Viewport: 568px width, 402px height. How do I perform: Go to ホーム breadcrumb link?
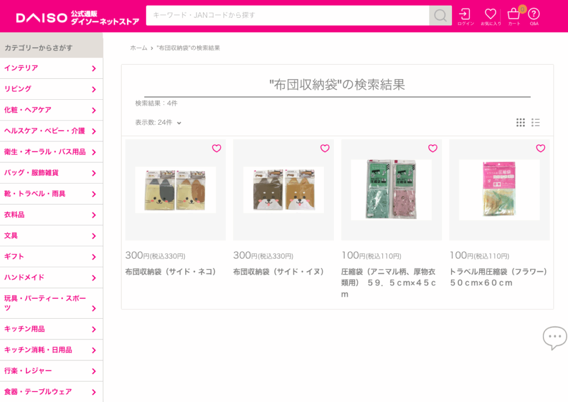pos(139,48)
